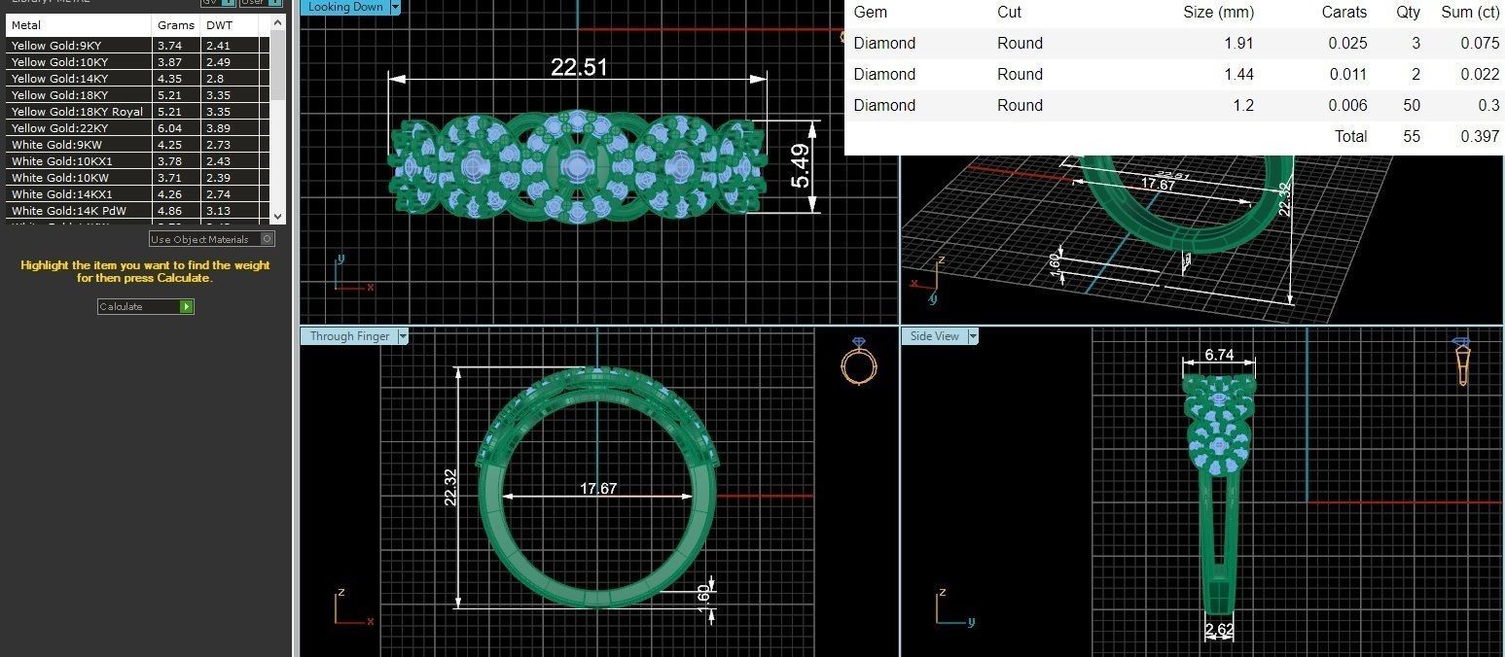Select the White Gold:10KX1 row
The width and height of the screenshot is (1505, 657).
click(x=137, y=161)
